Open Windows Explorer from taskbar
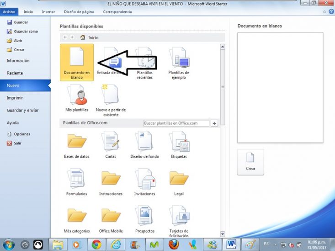The height and width of the screenshot is (251, 335). click(58, 245)
